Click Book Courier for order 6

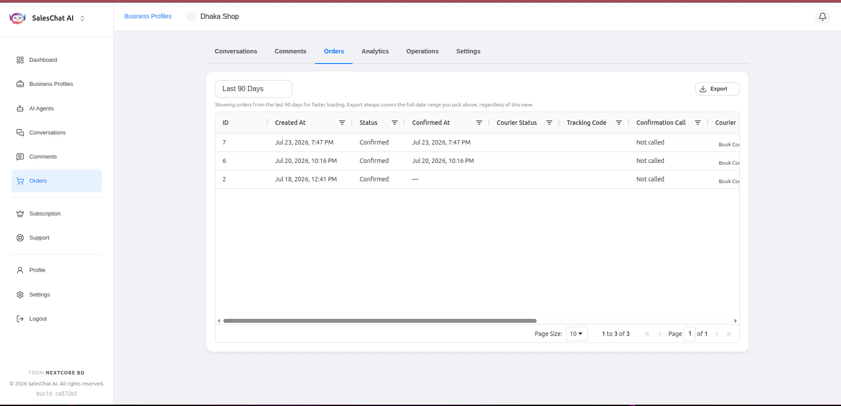[x=729, y=163]
